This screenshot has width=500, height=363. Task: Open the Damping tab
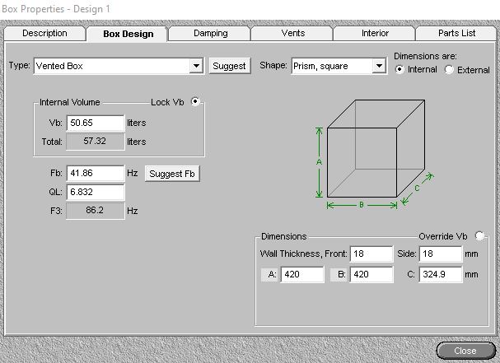pyautogui.click(x=210, y=34)
